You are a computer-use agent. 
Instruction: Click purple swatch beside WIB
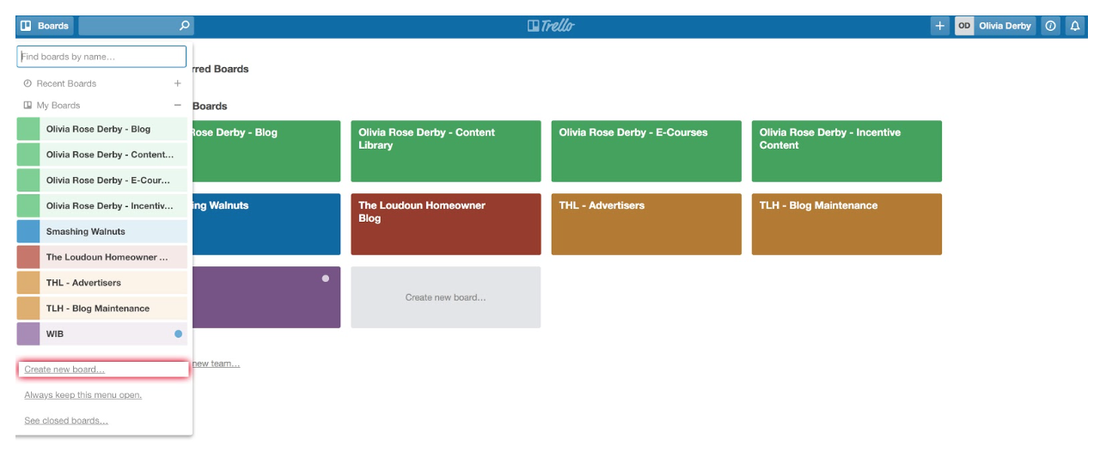point(28,333)
